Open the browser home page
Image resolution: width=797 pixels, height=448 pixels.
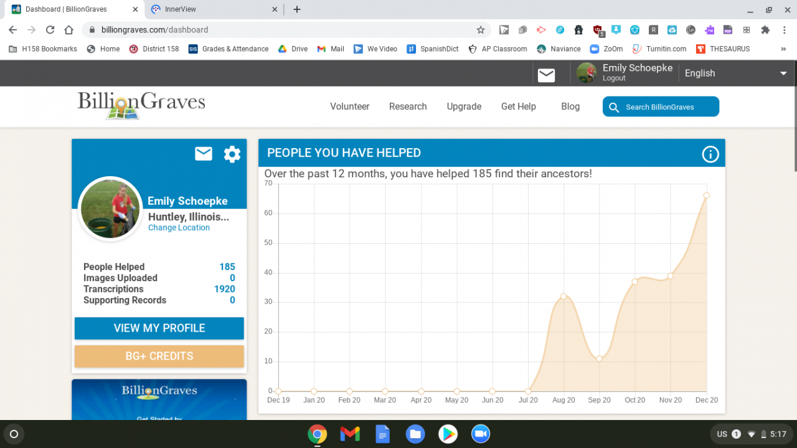[x=69, y=30]
